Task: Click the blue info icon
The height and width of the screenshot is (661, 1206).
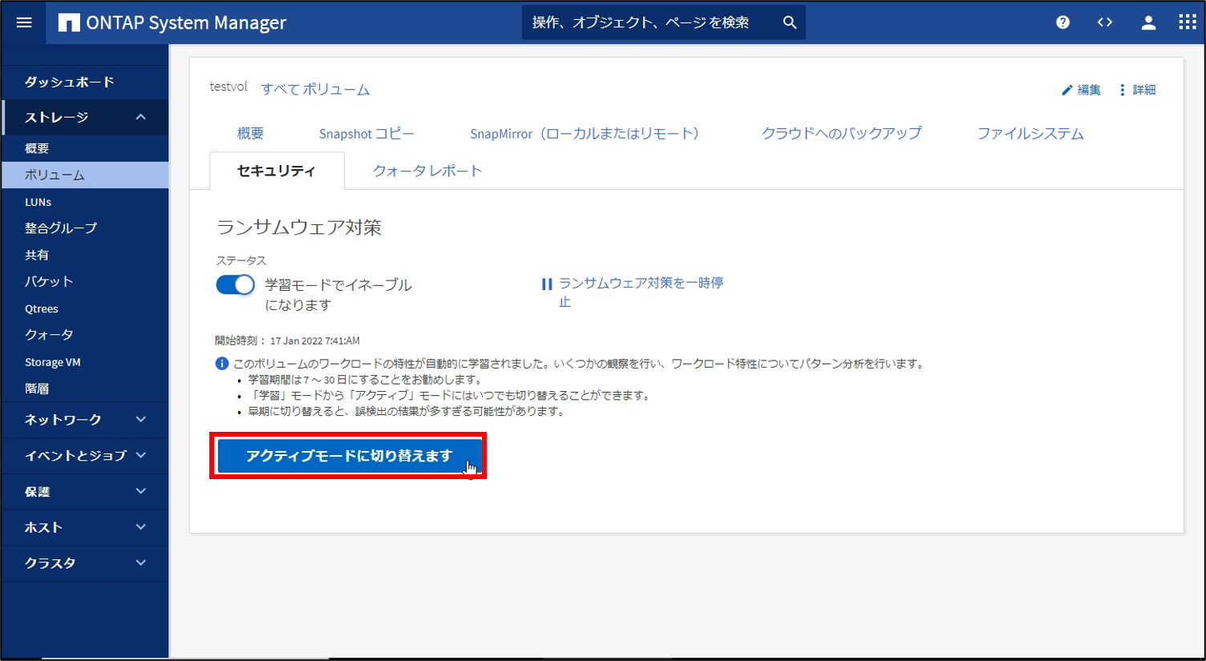Action: pos(222,364)
